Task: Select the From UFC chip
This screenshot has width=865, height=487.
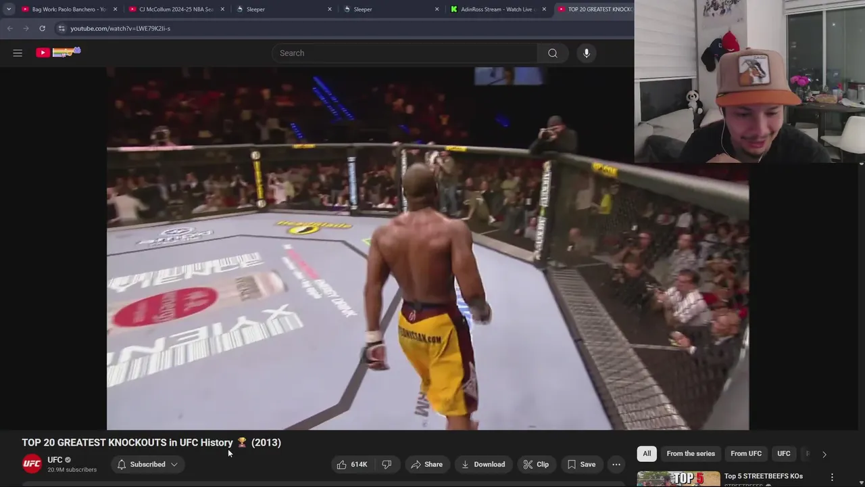Action: [746, 454]
